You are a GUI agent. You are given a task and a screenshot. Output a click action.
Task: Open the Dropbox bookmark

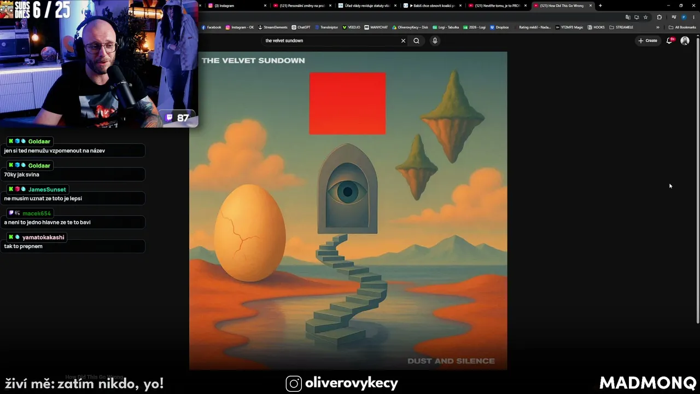tap(499, 27)
